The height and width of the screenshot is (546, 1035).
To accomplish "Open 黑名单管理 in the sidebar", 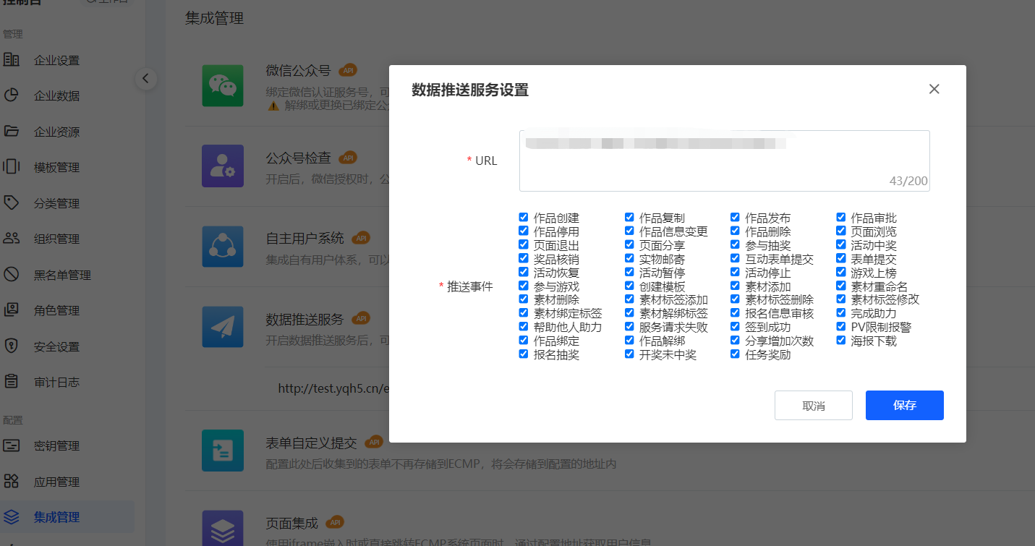I will (x=62, y=276).
